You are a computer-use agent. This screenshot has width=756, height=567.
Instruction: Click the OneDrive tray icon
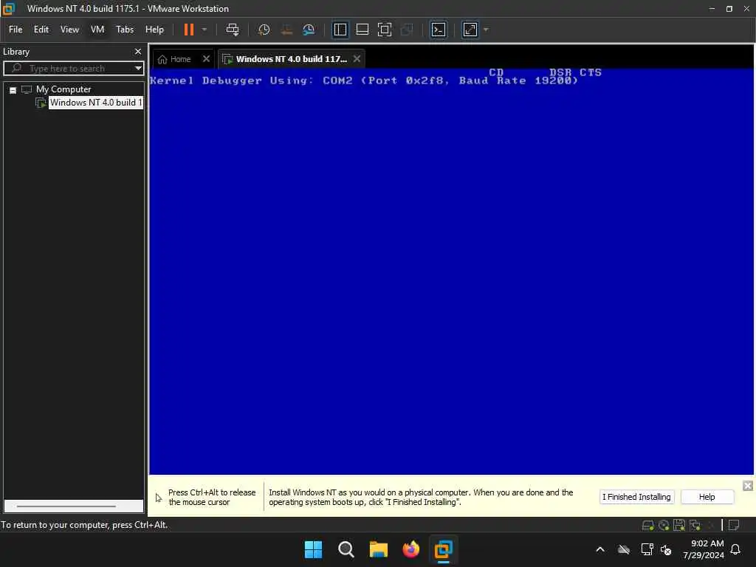624,549
